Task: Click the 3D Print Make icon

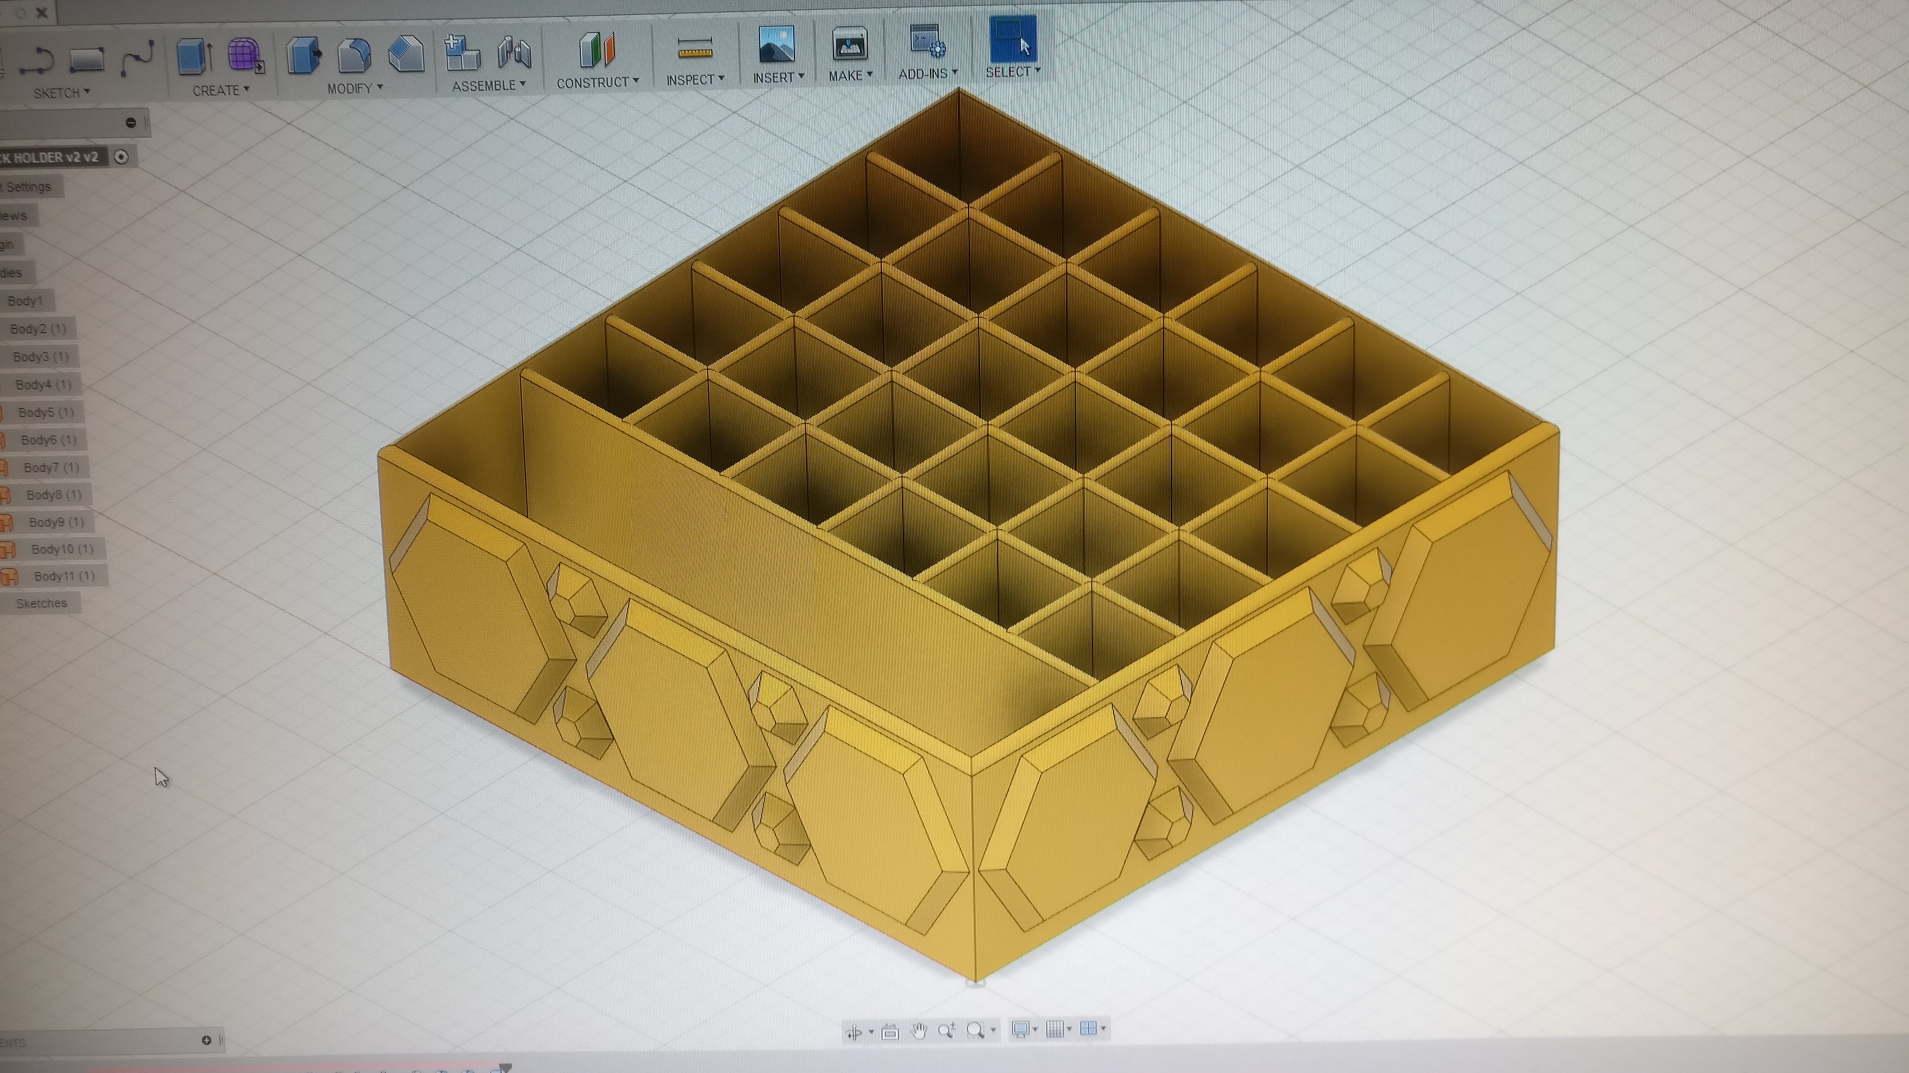Action: click(850, 44)
